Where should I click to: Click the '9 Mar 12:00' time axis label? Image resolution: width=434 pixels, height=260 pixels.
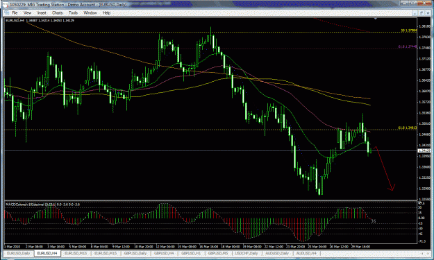tap(122, 246)
